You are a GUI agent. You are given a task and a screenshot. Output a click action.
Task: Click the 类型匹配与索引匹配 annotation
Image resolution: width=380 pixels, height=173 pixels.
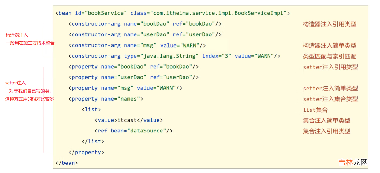(x=330, y=56)
